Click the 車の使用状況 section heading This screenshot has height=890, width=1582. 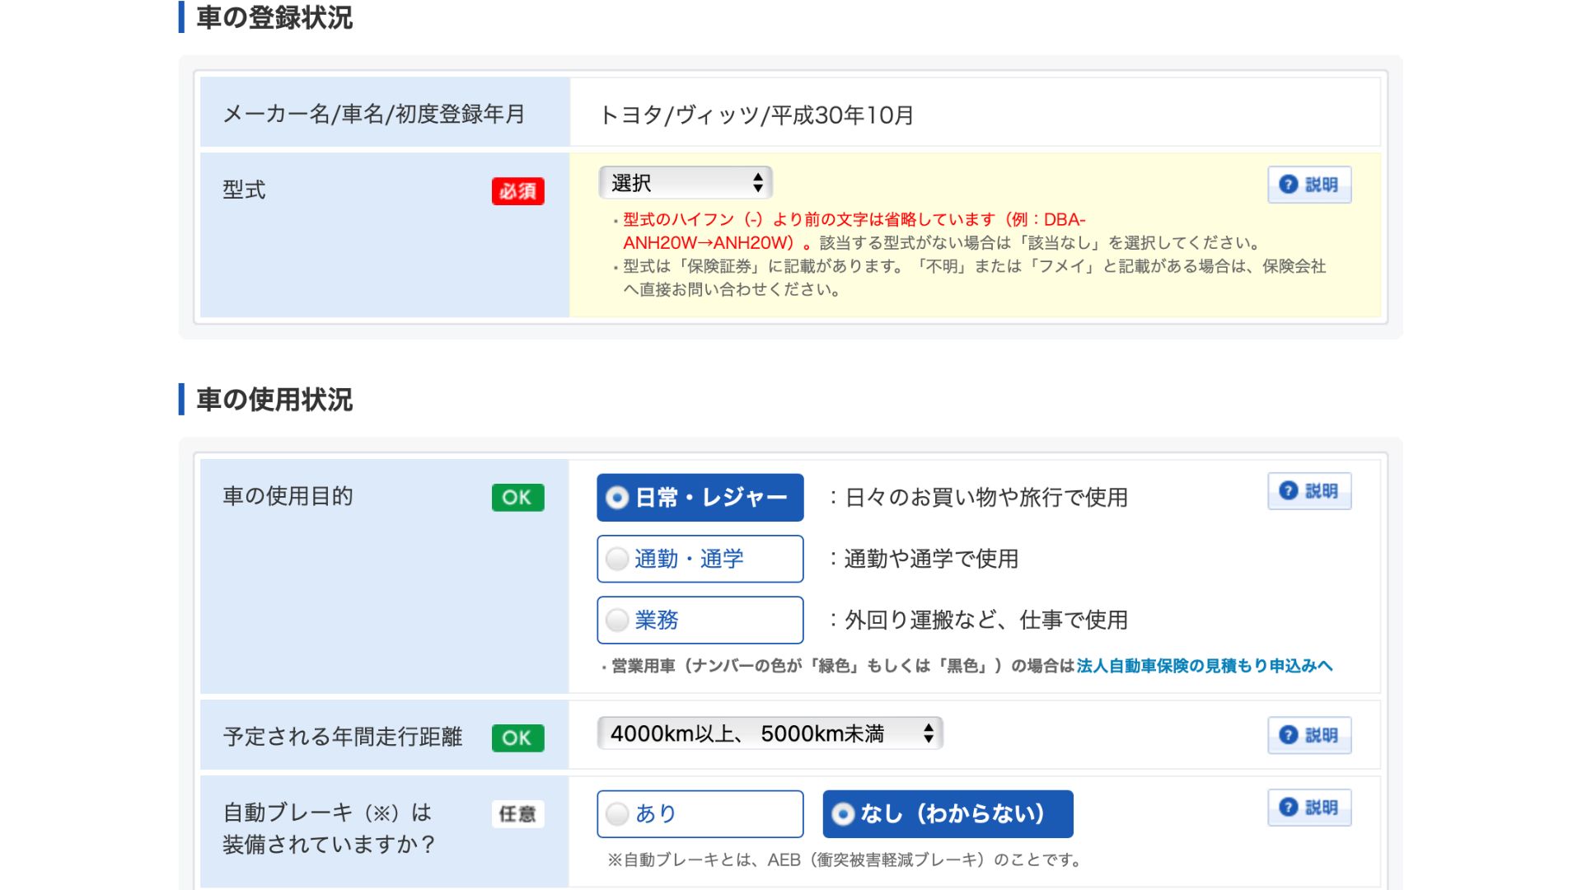[274, 400]
